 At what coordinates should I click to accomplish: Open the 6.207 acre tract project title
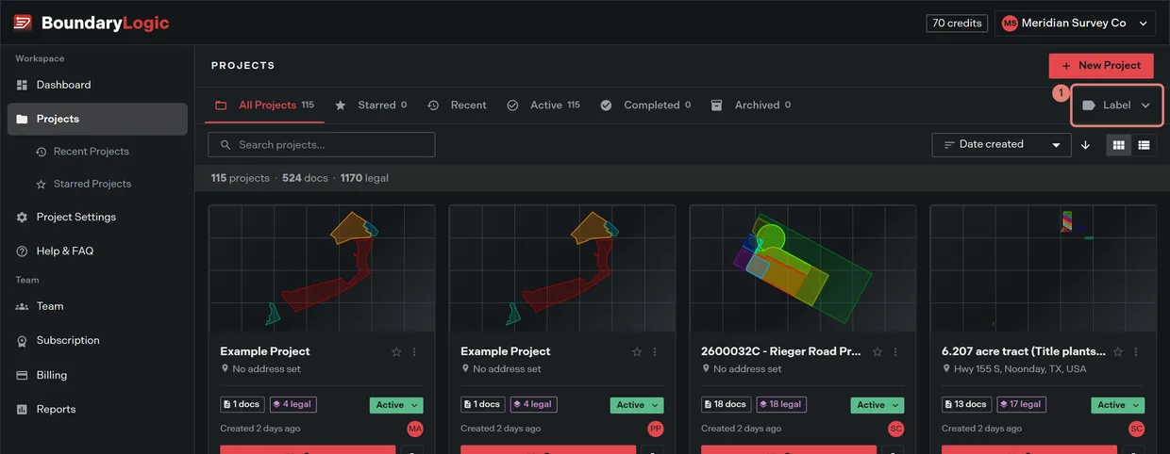click(1022, 351)
